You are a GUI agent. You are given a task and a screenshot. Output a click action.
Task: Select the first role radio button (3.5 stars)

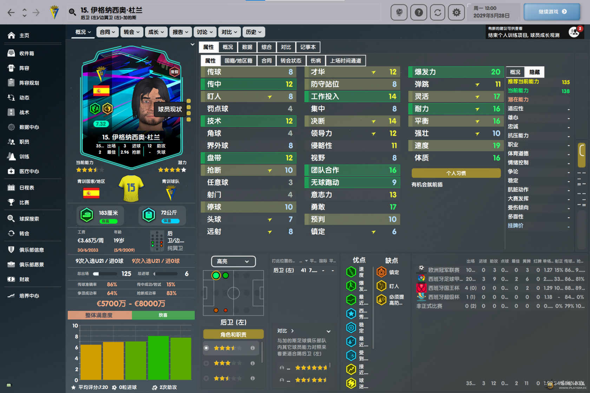click(206, 348)
